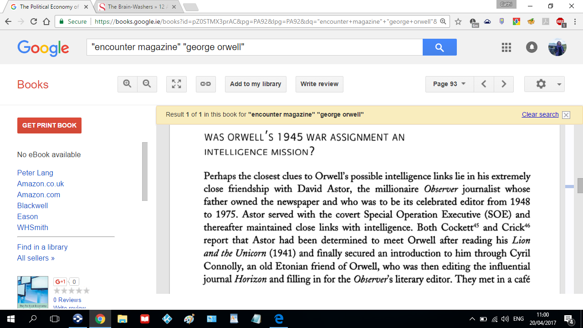Open a new browser tab
Screen dimensions: 583x328
pos(191,7)
